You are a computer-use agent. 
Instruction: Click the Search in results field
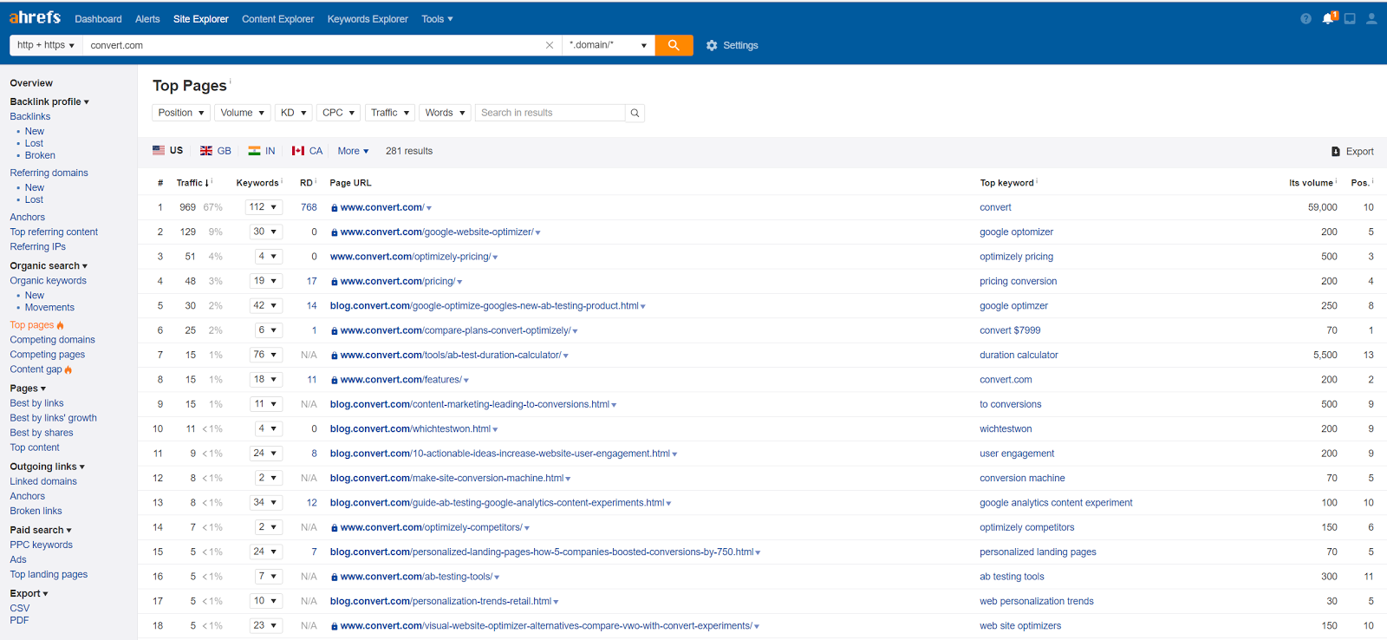[550, 113]
